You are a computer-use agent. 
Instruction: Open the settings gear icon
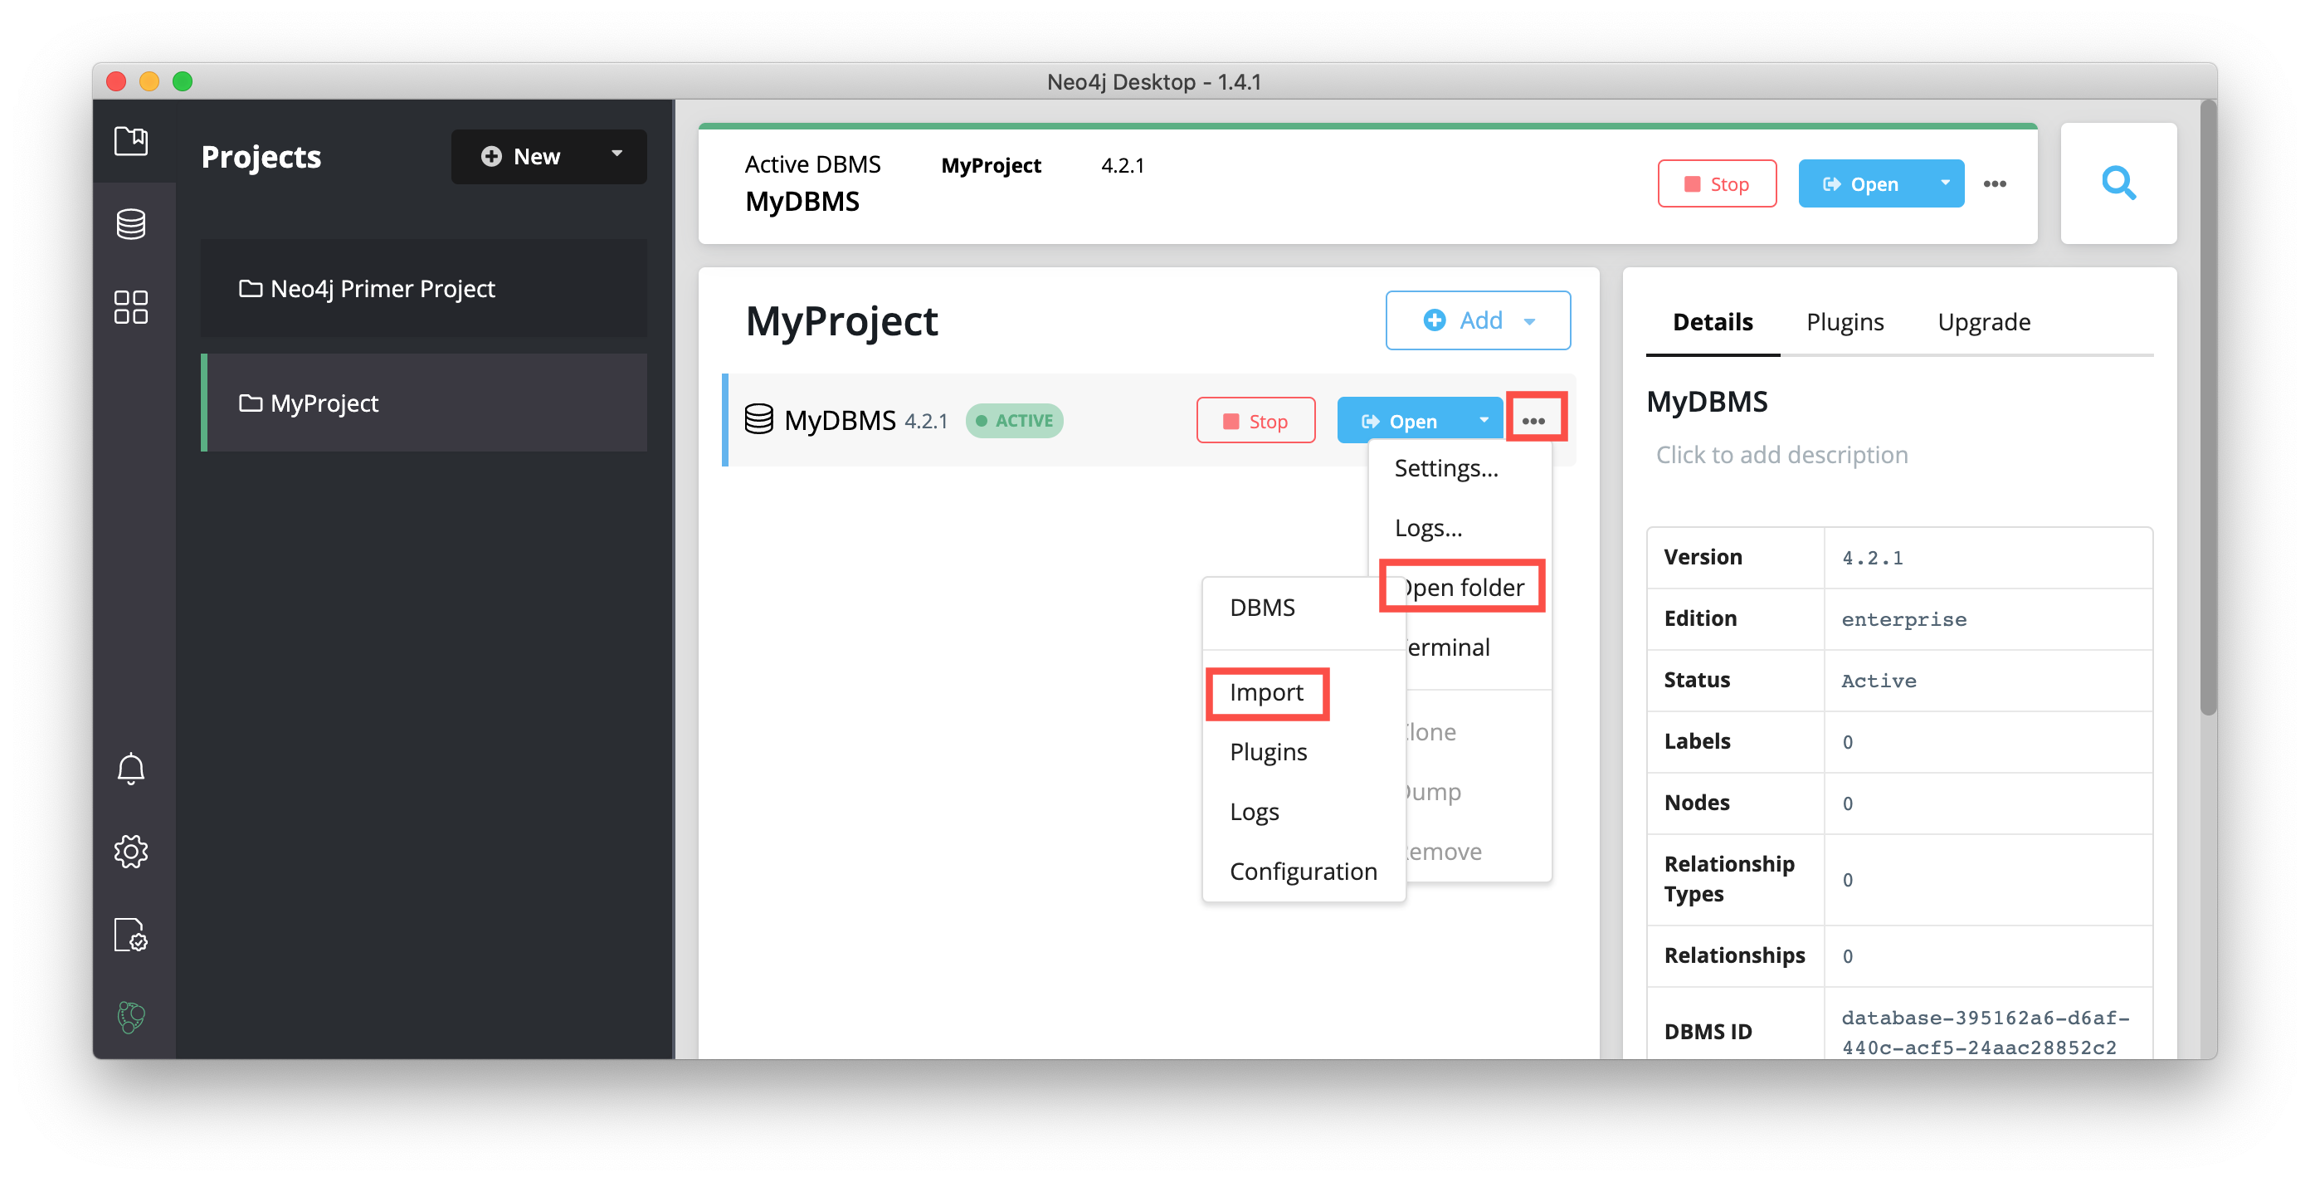click(x=131, y=851)
